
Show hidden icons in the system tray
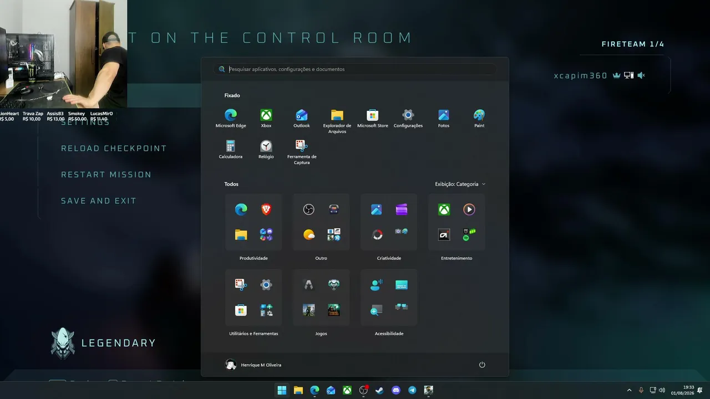click(629, 390)
